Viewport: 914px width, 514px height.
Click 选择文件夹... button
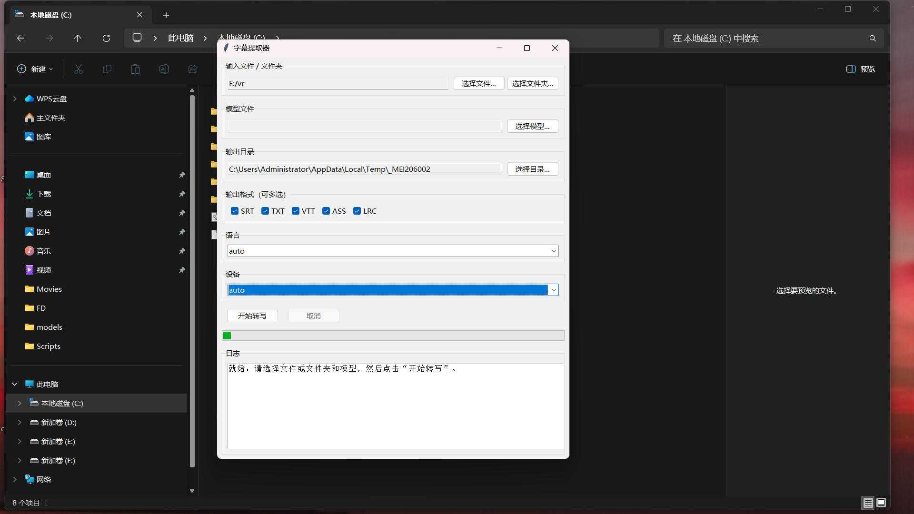533,83
